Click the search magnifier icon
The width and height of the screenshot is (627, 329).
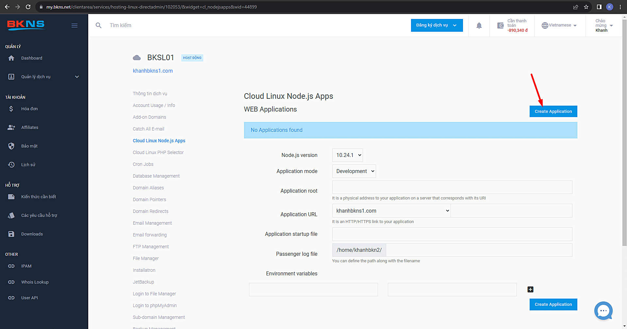98,25
